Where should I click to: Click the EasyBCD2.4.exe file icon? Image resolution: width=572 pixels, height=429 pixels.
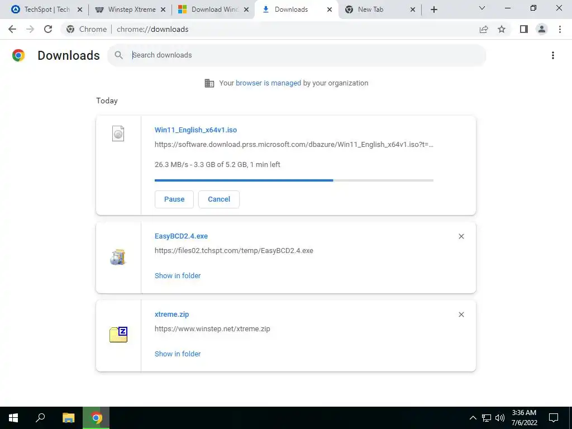(x=118, y=257)
